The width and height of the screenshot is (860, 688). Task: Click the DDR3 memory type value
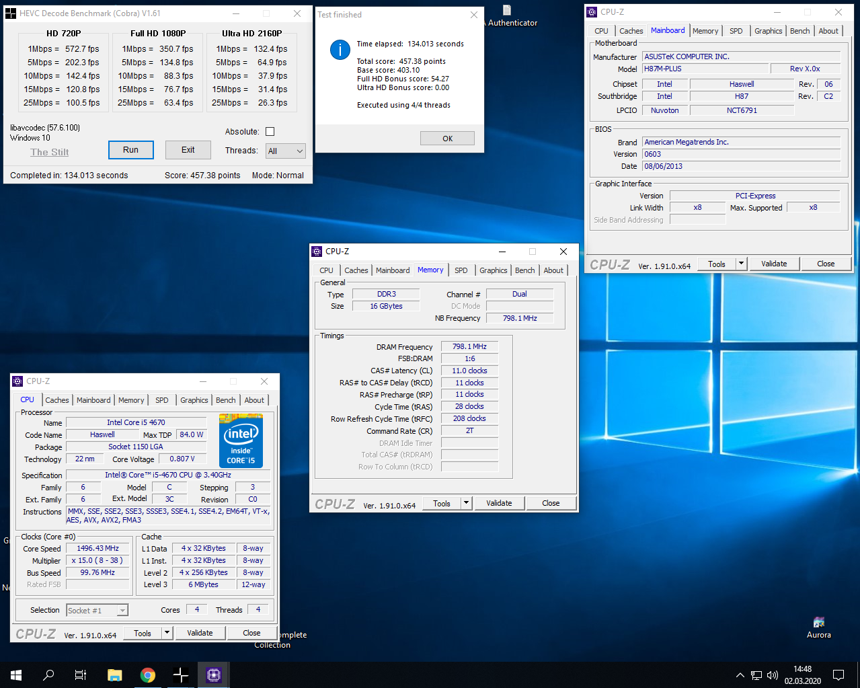pyautogui.click(x=387, y=294)
